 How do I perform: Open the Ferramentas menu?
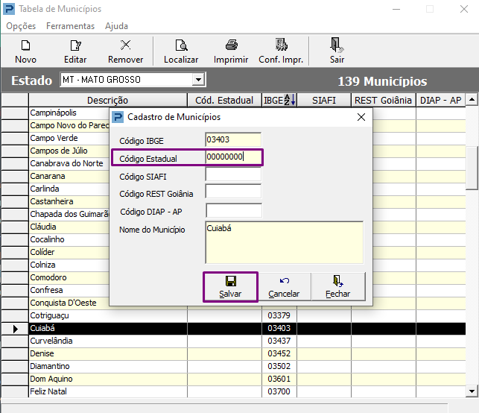click(x=70, y=26)
